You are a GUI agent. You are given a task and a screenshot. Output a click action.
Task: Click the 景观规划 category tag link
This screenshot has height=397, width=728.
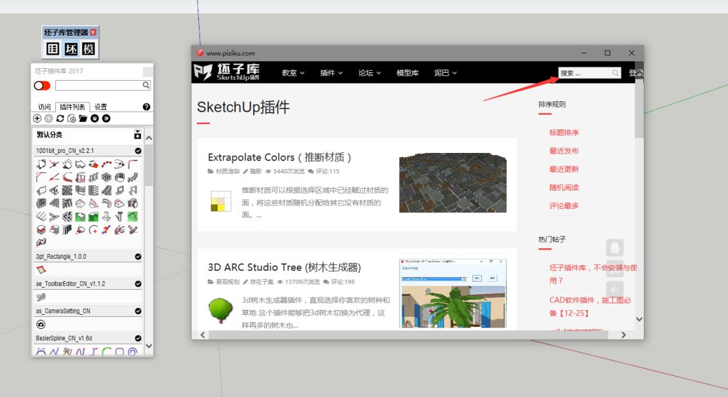pos(228,282)
